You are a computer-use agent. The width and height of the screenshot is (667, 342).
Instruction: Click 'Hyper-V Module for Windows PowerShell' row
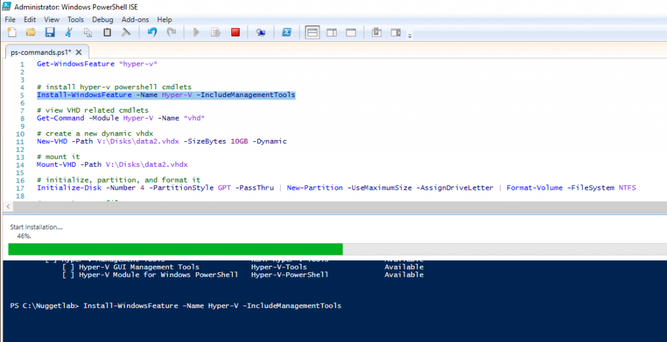tap(242, 275)
